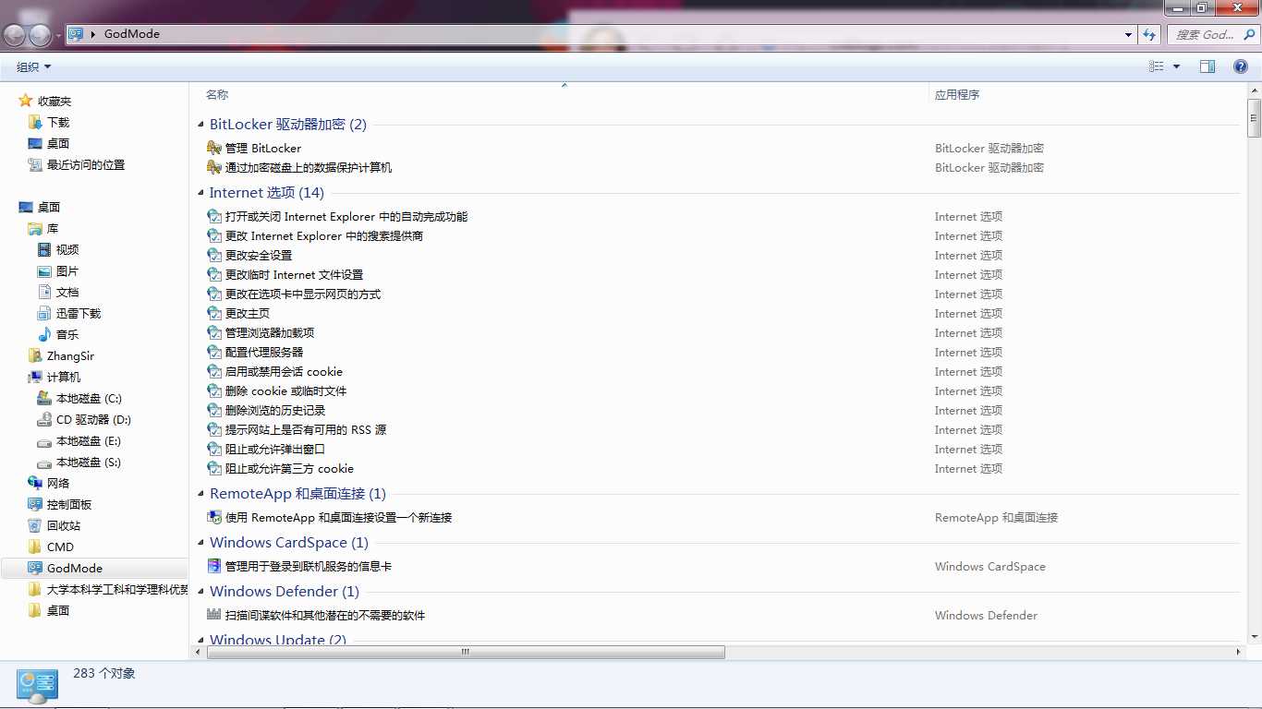Click the CD 驱动器 (D:) icon
Screen dimensions: 1262x709
pos(44,419)
